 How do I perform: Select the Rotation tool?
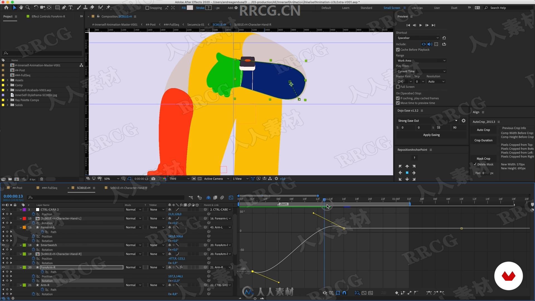coord(36,8)
